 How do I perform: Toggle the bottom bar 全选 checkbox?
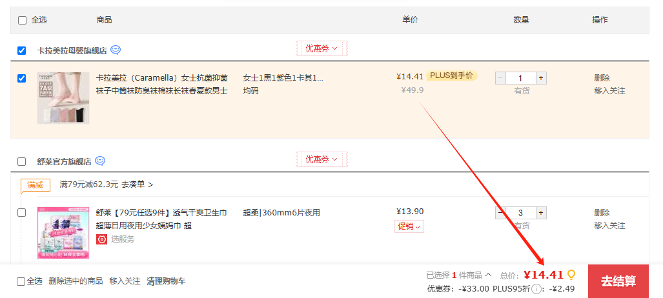21,281
